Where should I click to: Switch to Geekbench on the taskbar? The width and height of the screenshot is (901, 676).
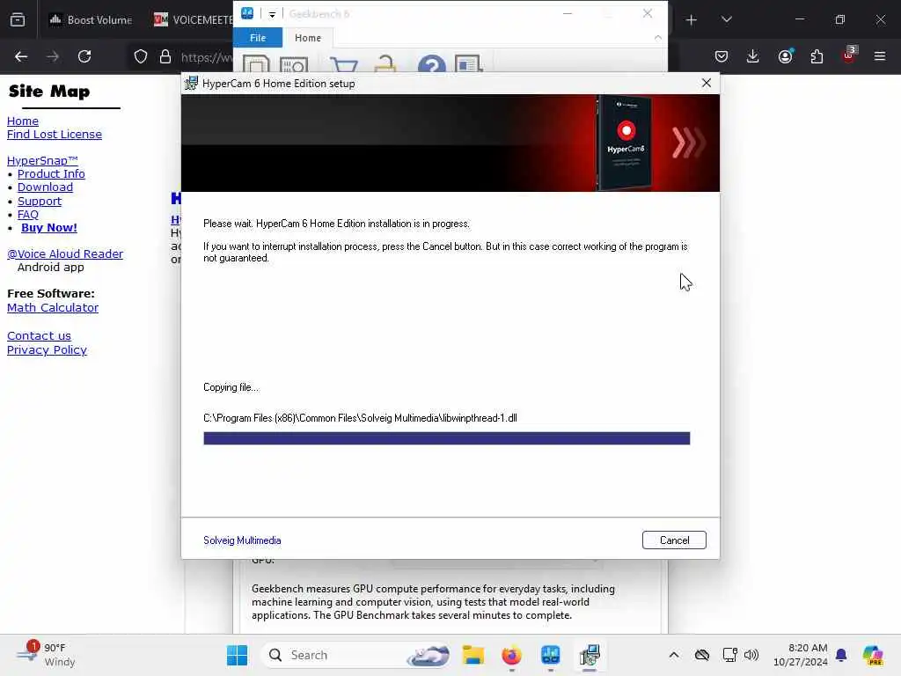tap(551, 655)
